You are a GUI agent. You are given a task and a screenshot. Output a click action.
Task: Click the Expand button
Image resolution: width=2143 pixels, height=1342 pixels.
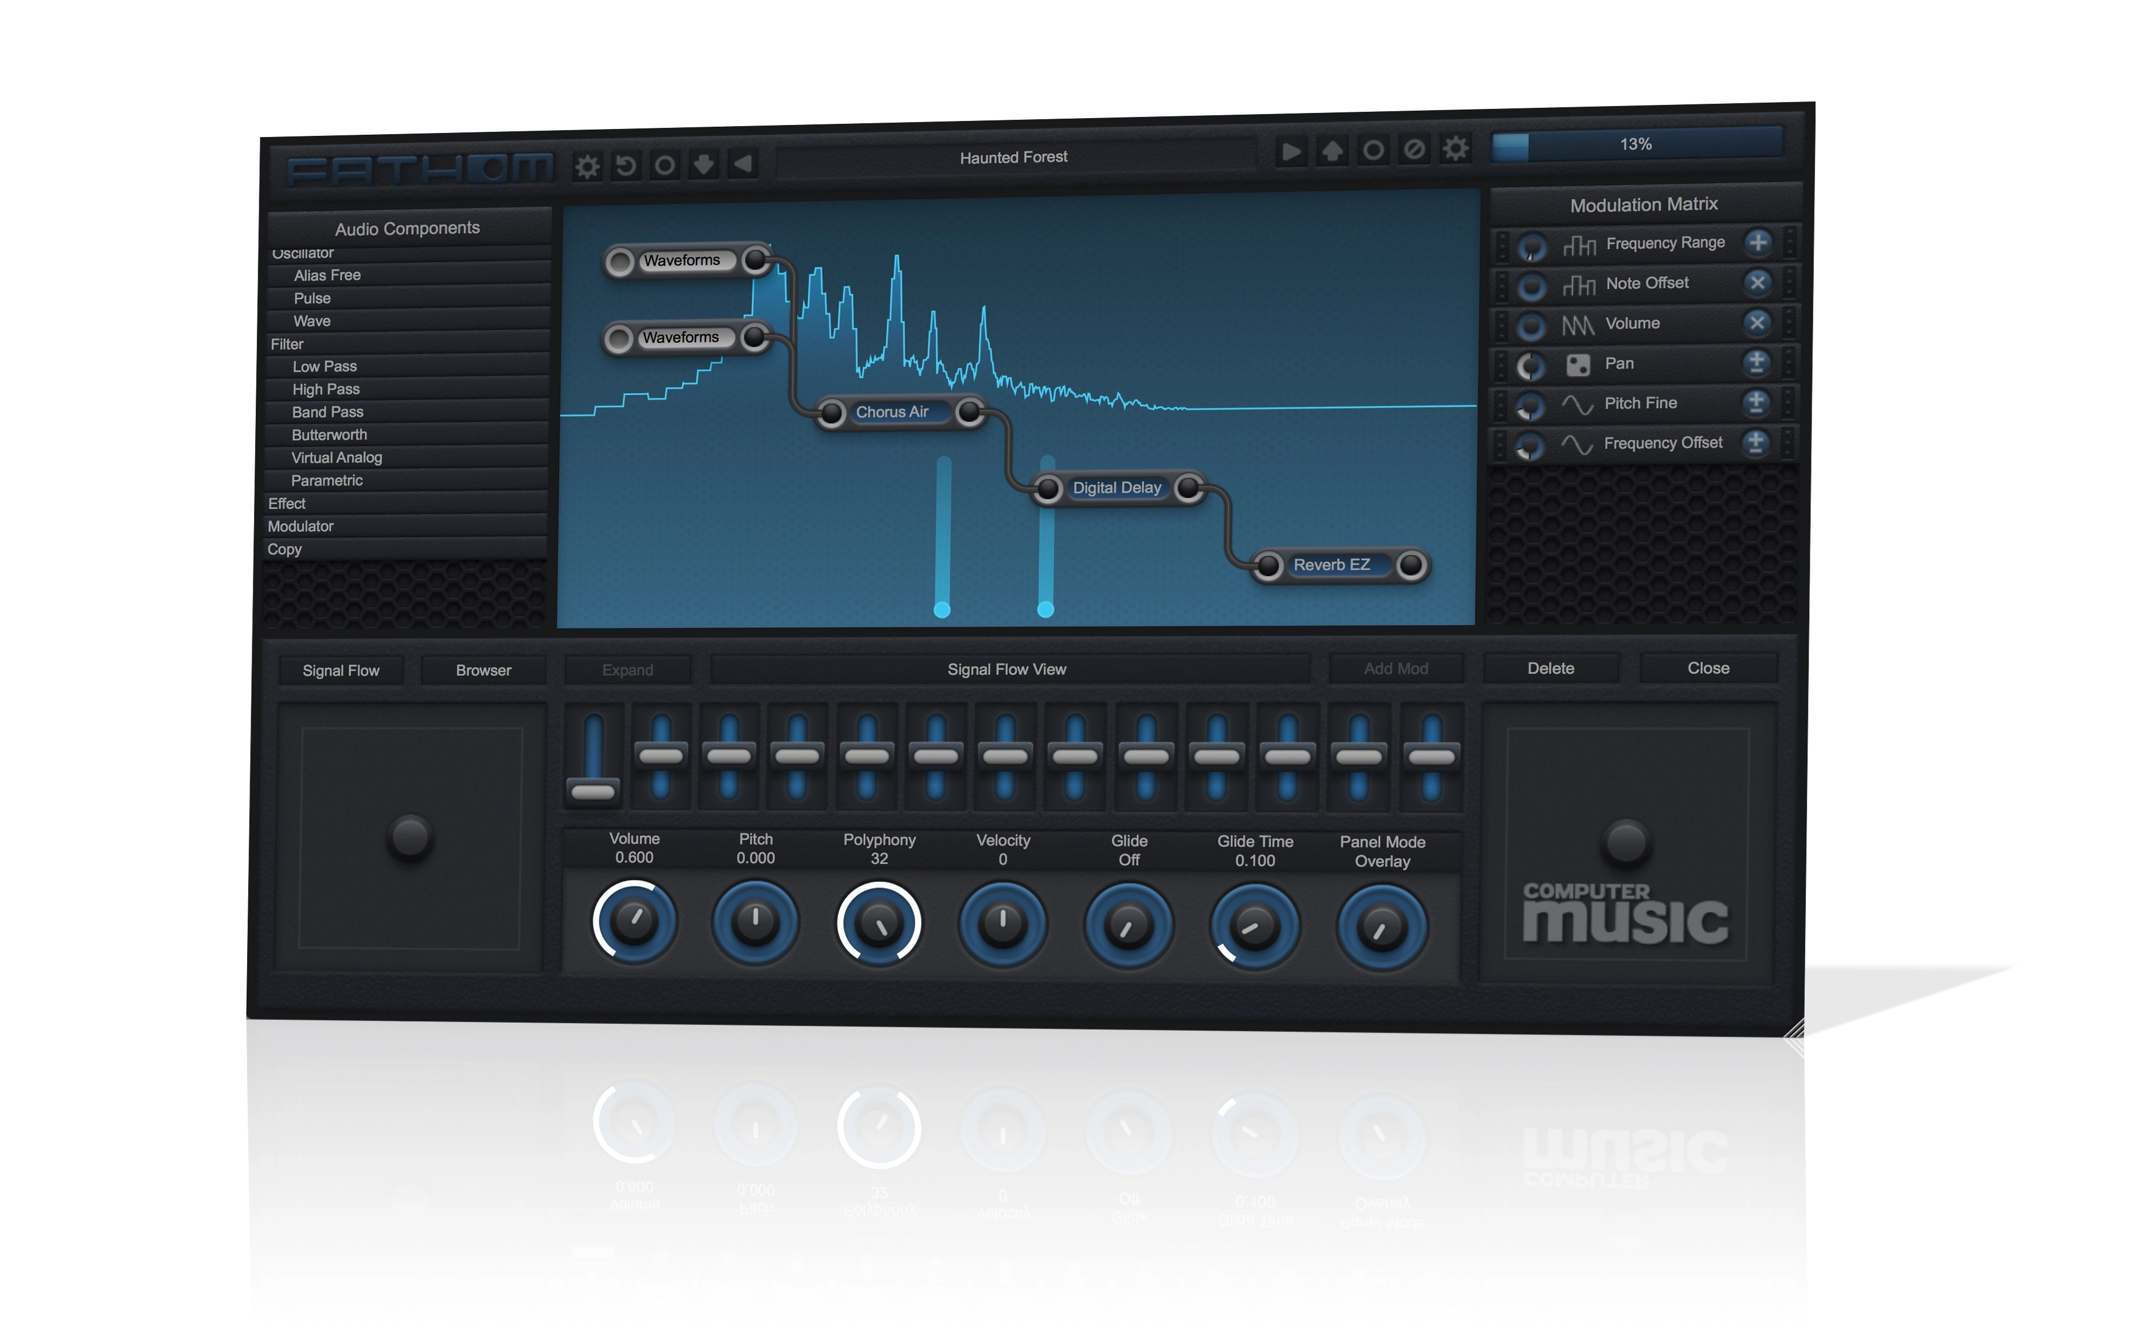pos(627,670)
